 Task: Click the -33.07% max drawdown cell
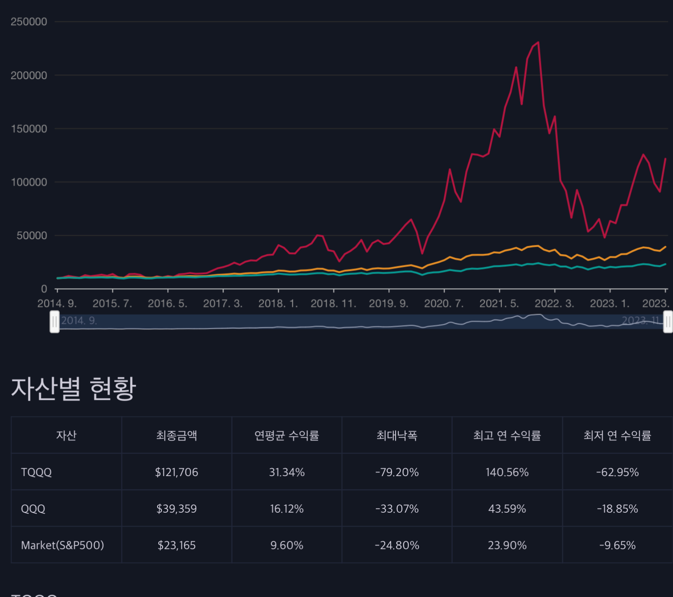pos(397,509)
